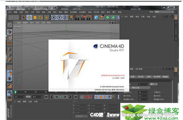Open the first menu bar item 文件

pos(10,12)
